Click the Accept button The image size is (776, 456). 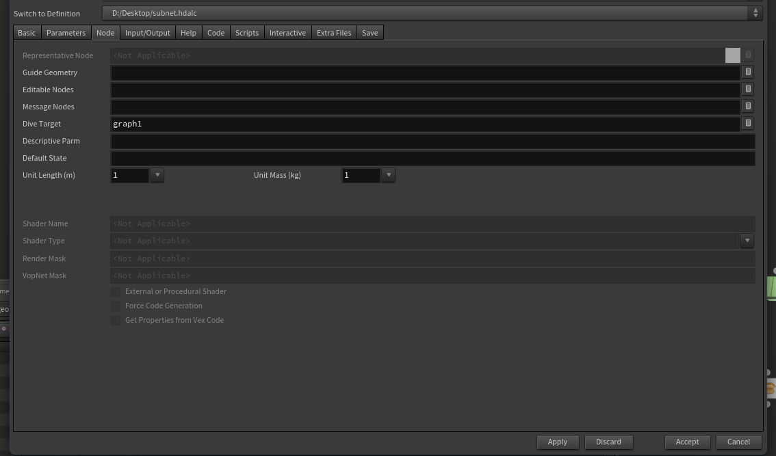(688, 442)
